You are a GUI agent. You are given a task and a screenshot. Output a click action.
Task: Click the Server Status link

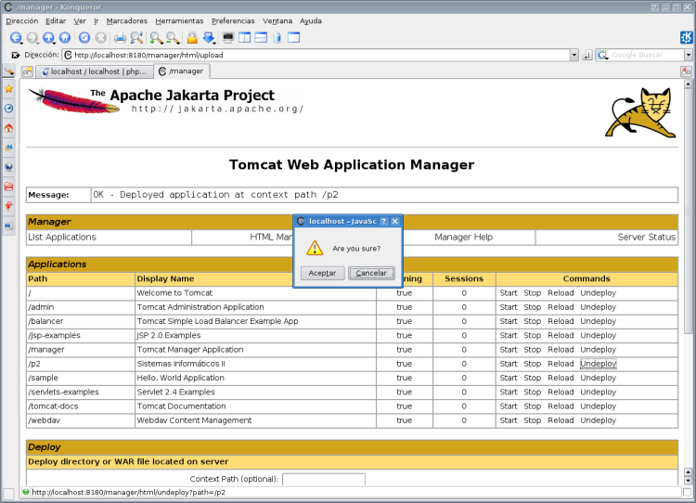(646, 238)
